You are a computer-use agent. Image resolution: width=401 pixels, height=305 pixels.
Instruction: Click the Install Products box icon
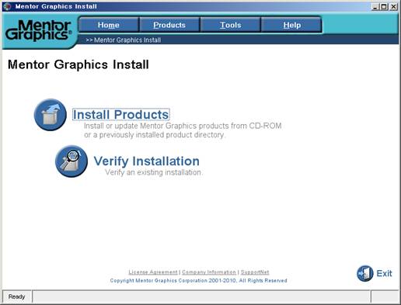tap(51, 115)
